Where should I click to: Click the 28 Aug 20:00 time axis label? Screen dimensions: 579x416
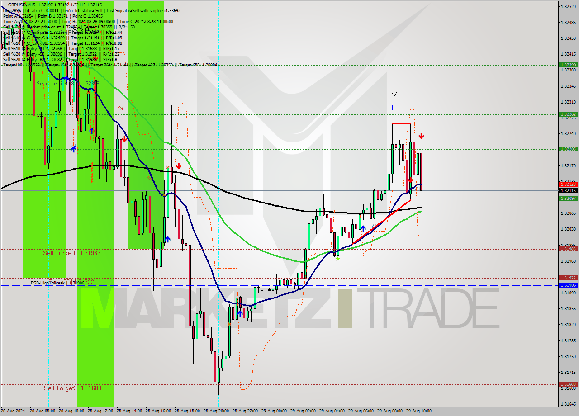pyautogui.click(x=217, y=411)
